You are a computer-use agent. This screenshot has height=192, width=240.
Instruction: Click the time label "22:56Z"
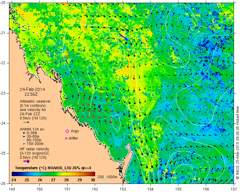(x=31, y=94)
